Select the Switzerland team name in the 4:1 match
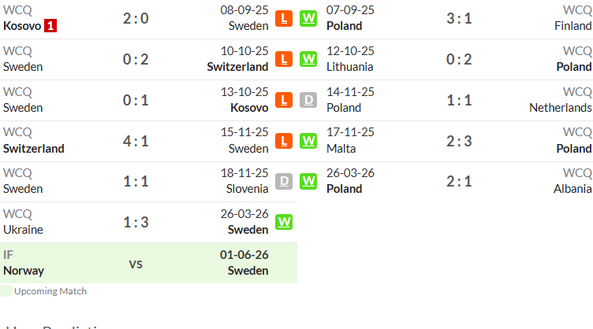 [x=34, y=149]
